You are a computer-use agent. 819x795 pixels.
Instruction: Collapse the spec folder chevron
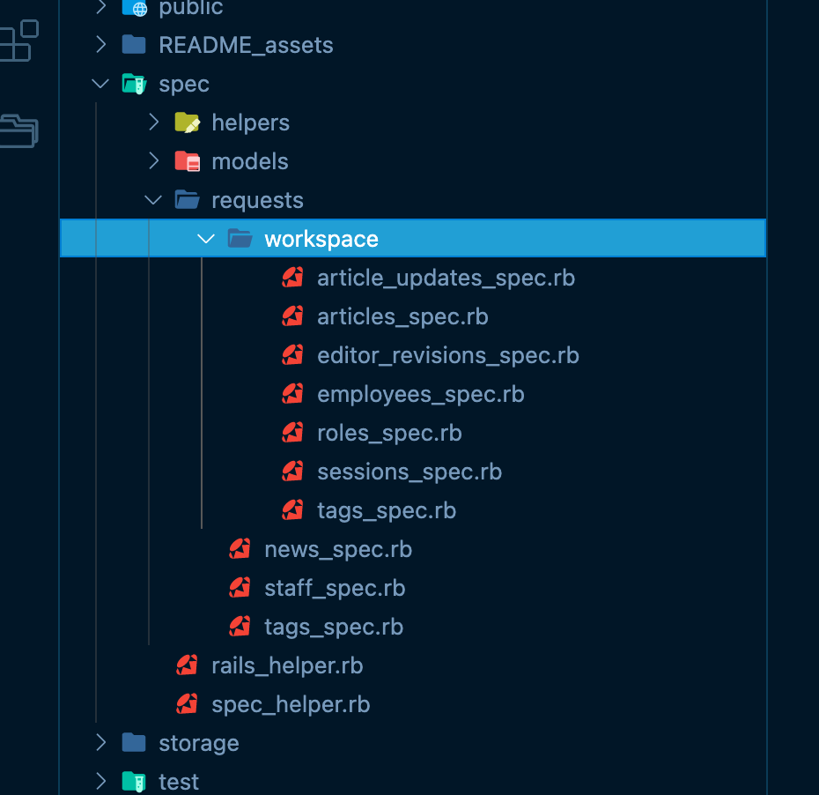(100, 84)
